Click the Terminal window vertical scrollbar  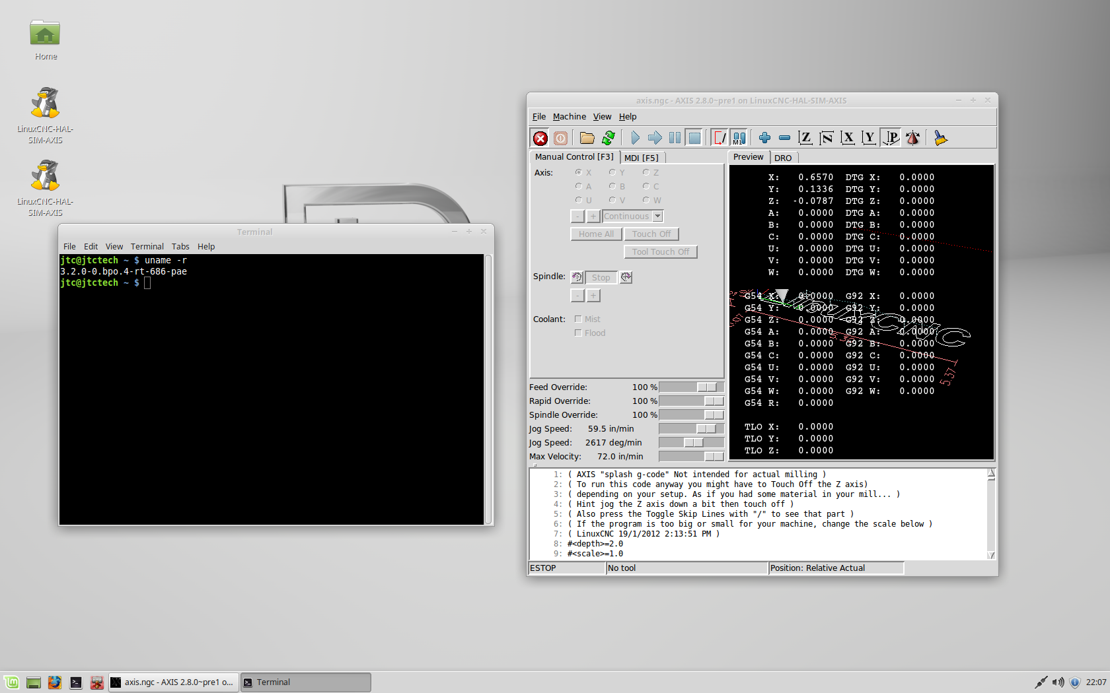[x=488, y=389]
